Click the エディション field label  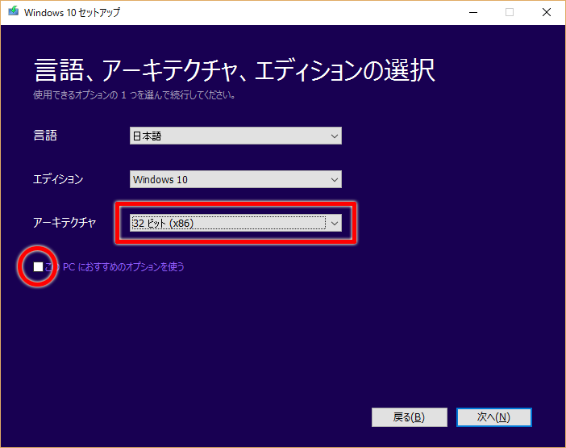(x=58, y=179)
